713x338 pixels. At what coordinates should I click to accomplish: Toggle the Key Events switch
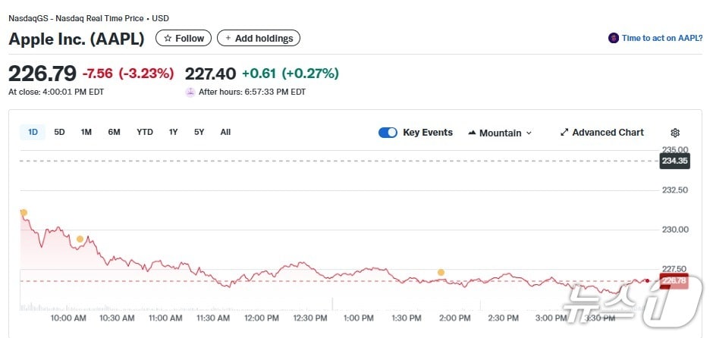click(388, 133)
